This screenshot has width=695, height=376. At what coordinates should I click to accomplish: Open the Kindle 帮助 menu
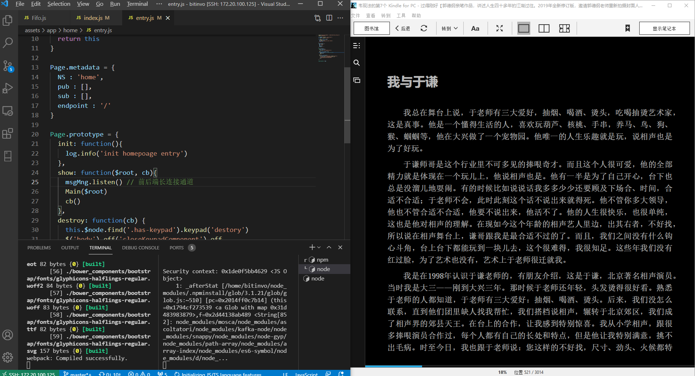pos(416,16)
